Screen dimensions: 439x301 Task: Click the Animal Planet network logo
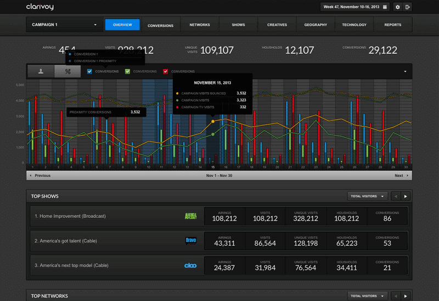(190, 216)
